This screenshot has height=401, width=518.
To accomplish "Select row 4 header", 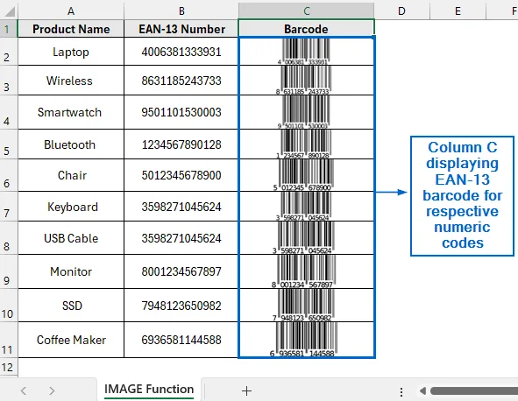I will click(9, 112).
